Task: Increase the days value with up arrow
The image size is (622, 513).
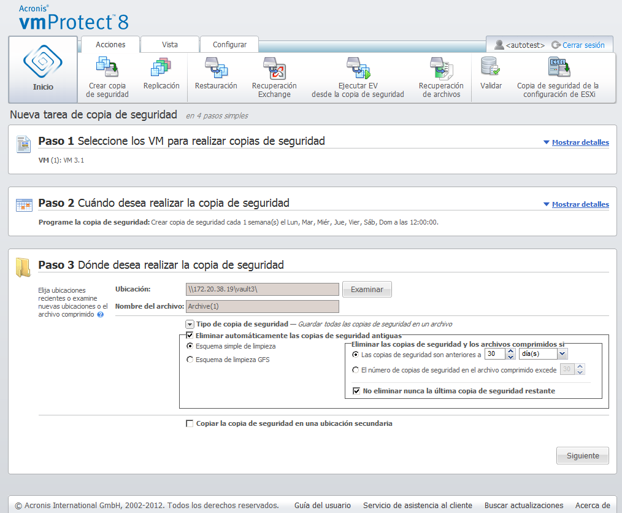Action: [x=511, y=351]
